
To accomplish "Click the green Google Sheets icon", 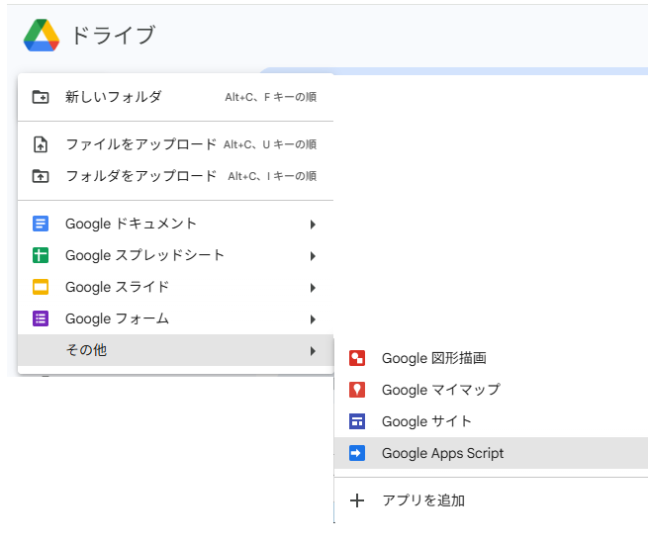I will pyautogui.click(x=41, y=255).
